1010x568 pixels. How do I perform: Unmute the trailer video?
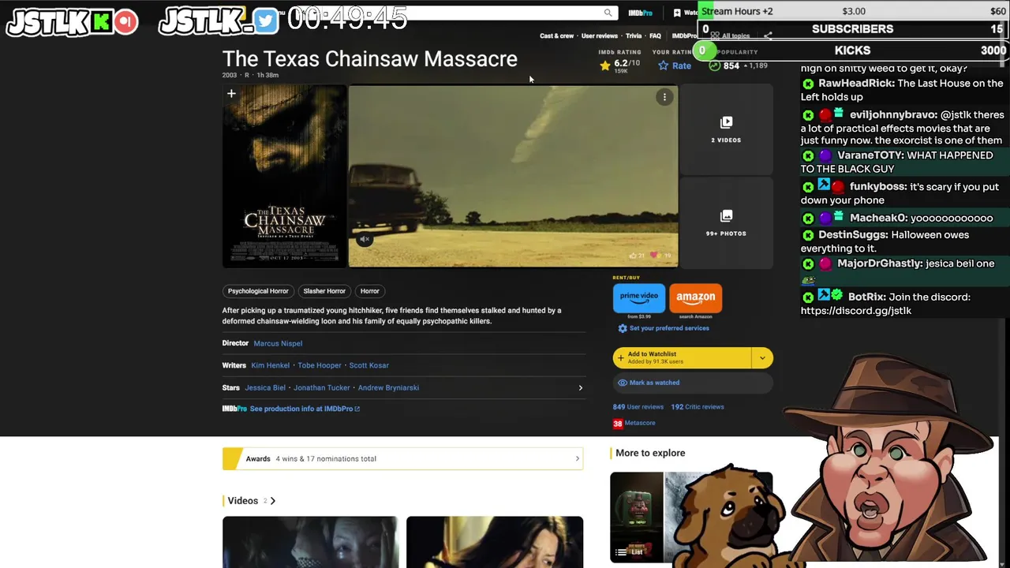(x=365, y=239)
